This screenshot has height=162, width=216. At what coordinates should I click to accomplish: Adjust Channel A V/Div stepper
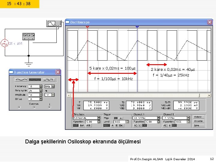click(x=159, y=118)
